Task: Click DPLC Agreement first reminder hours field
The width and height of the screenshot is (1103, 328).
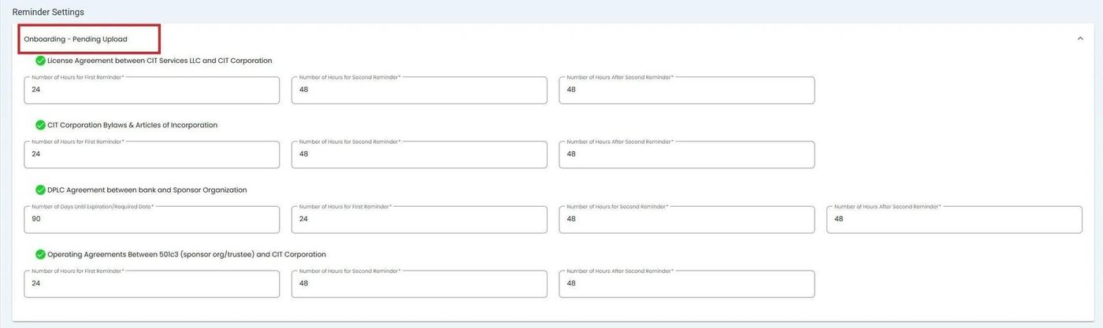Action: pos(418,219)
